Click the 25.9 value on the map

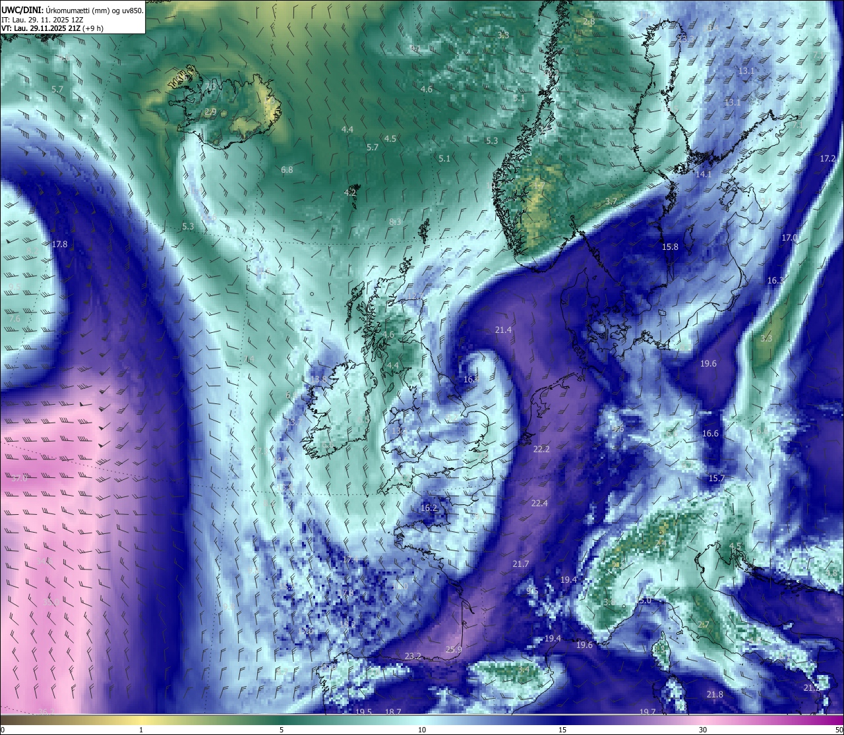click(454, 649)
